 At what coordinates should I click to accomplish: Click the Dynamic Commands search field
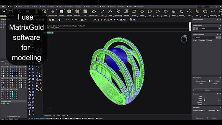[204, 38]
